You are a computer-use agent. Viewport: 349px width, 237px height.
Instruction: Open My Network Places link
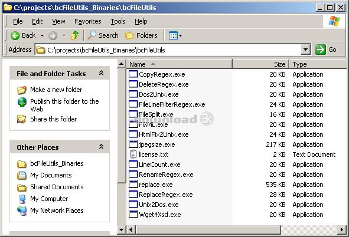[x=57, y=210]
